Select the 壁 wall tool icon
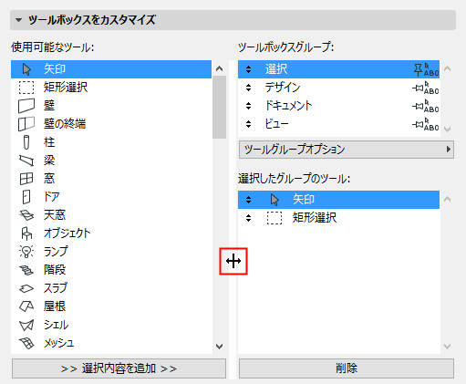466x384 pixels. point(26,106)
